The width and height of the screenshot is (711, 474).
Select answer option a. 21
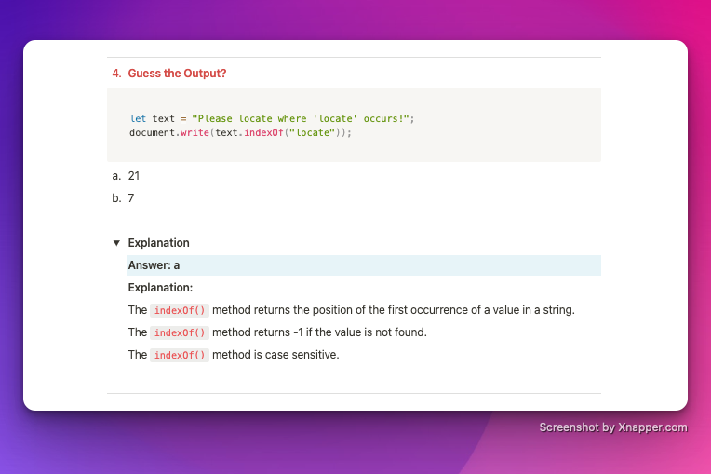[126, 176]
